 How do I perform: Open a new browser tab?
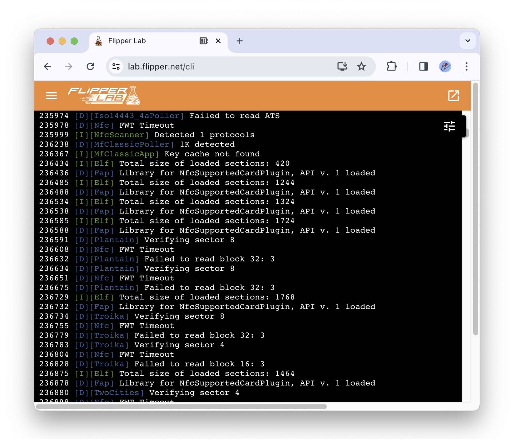[x=240, y=41]
